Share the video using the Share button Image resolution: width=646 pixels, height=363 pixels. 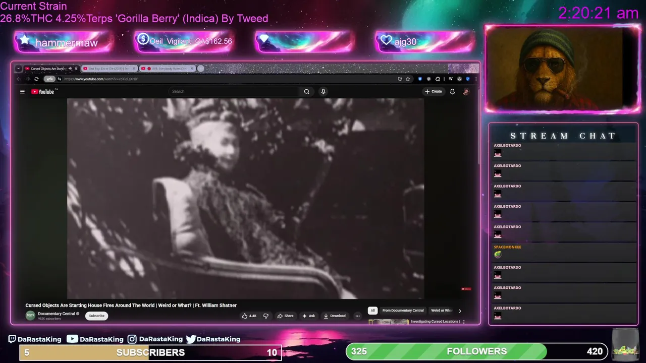[x=285, y=316]
